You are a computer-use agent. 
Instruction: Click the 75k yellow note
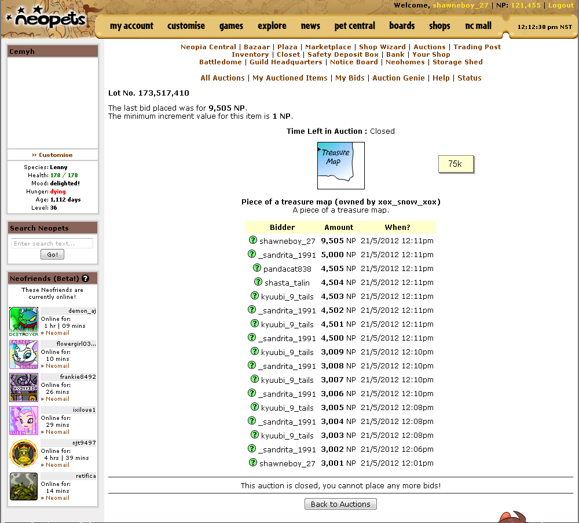click(456, 164)
